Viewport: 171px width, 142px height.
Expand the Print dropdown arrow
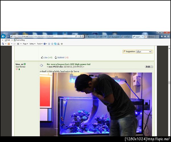point(21,44)
